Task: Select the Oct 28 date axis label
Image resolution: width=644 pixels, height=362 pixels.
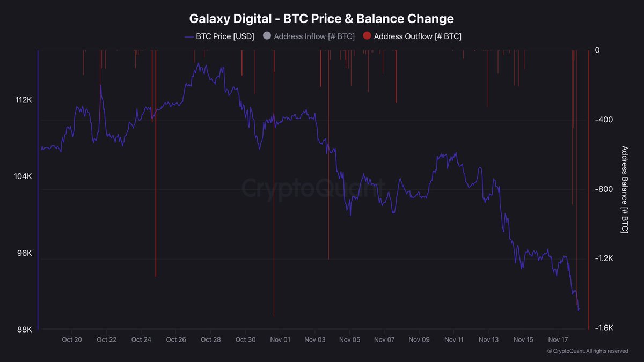Action: (x=211, y=339)
